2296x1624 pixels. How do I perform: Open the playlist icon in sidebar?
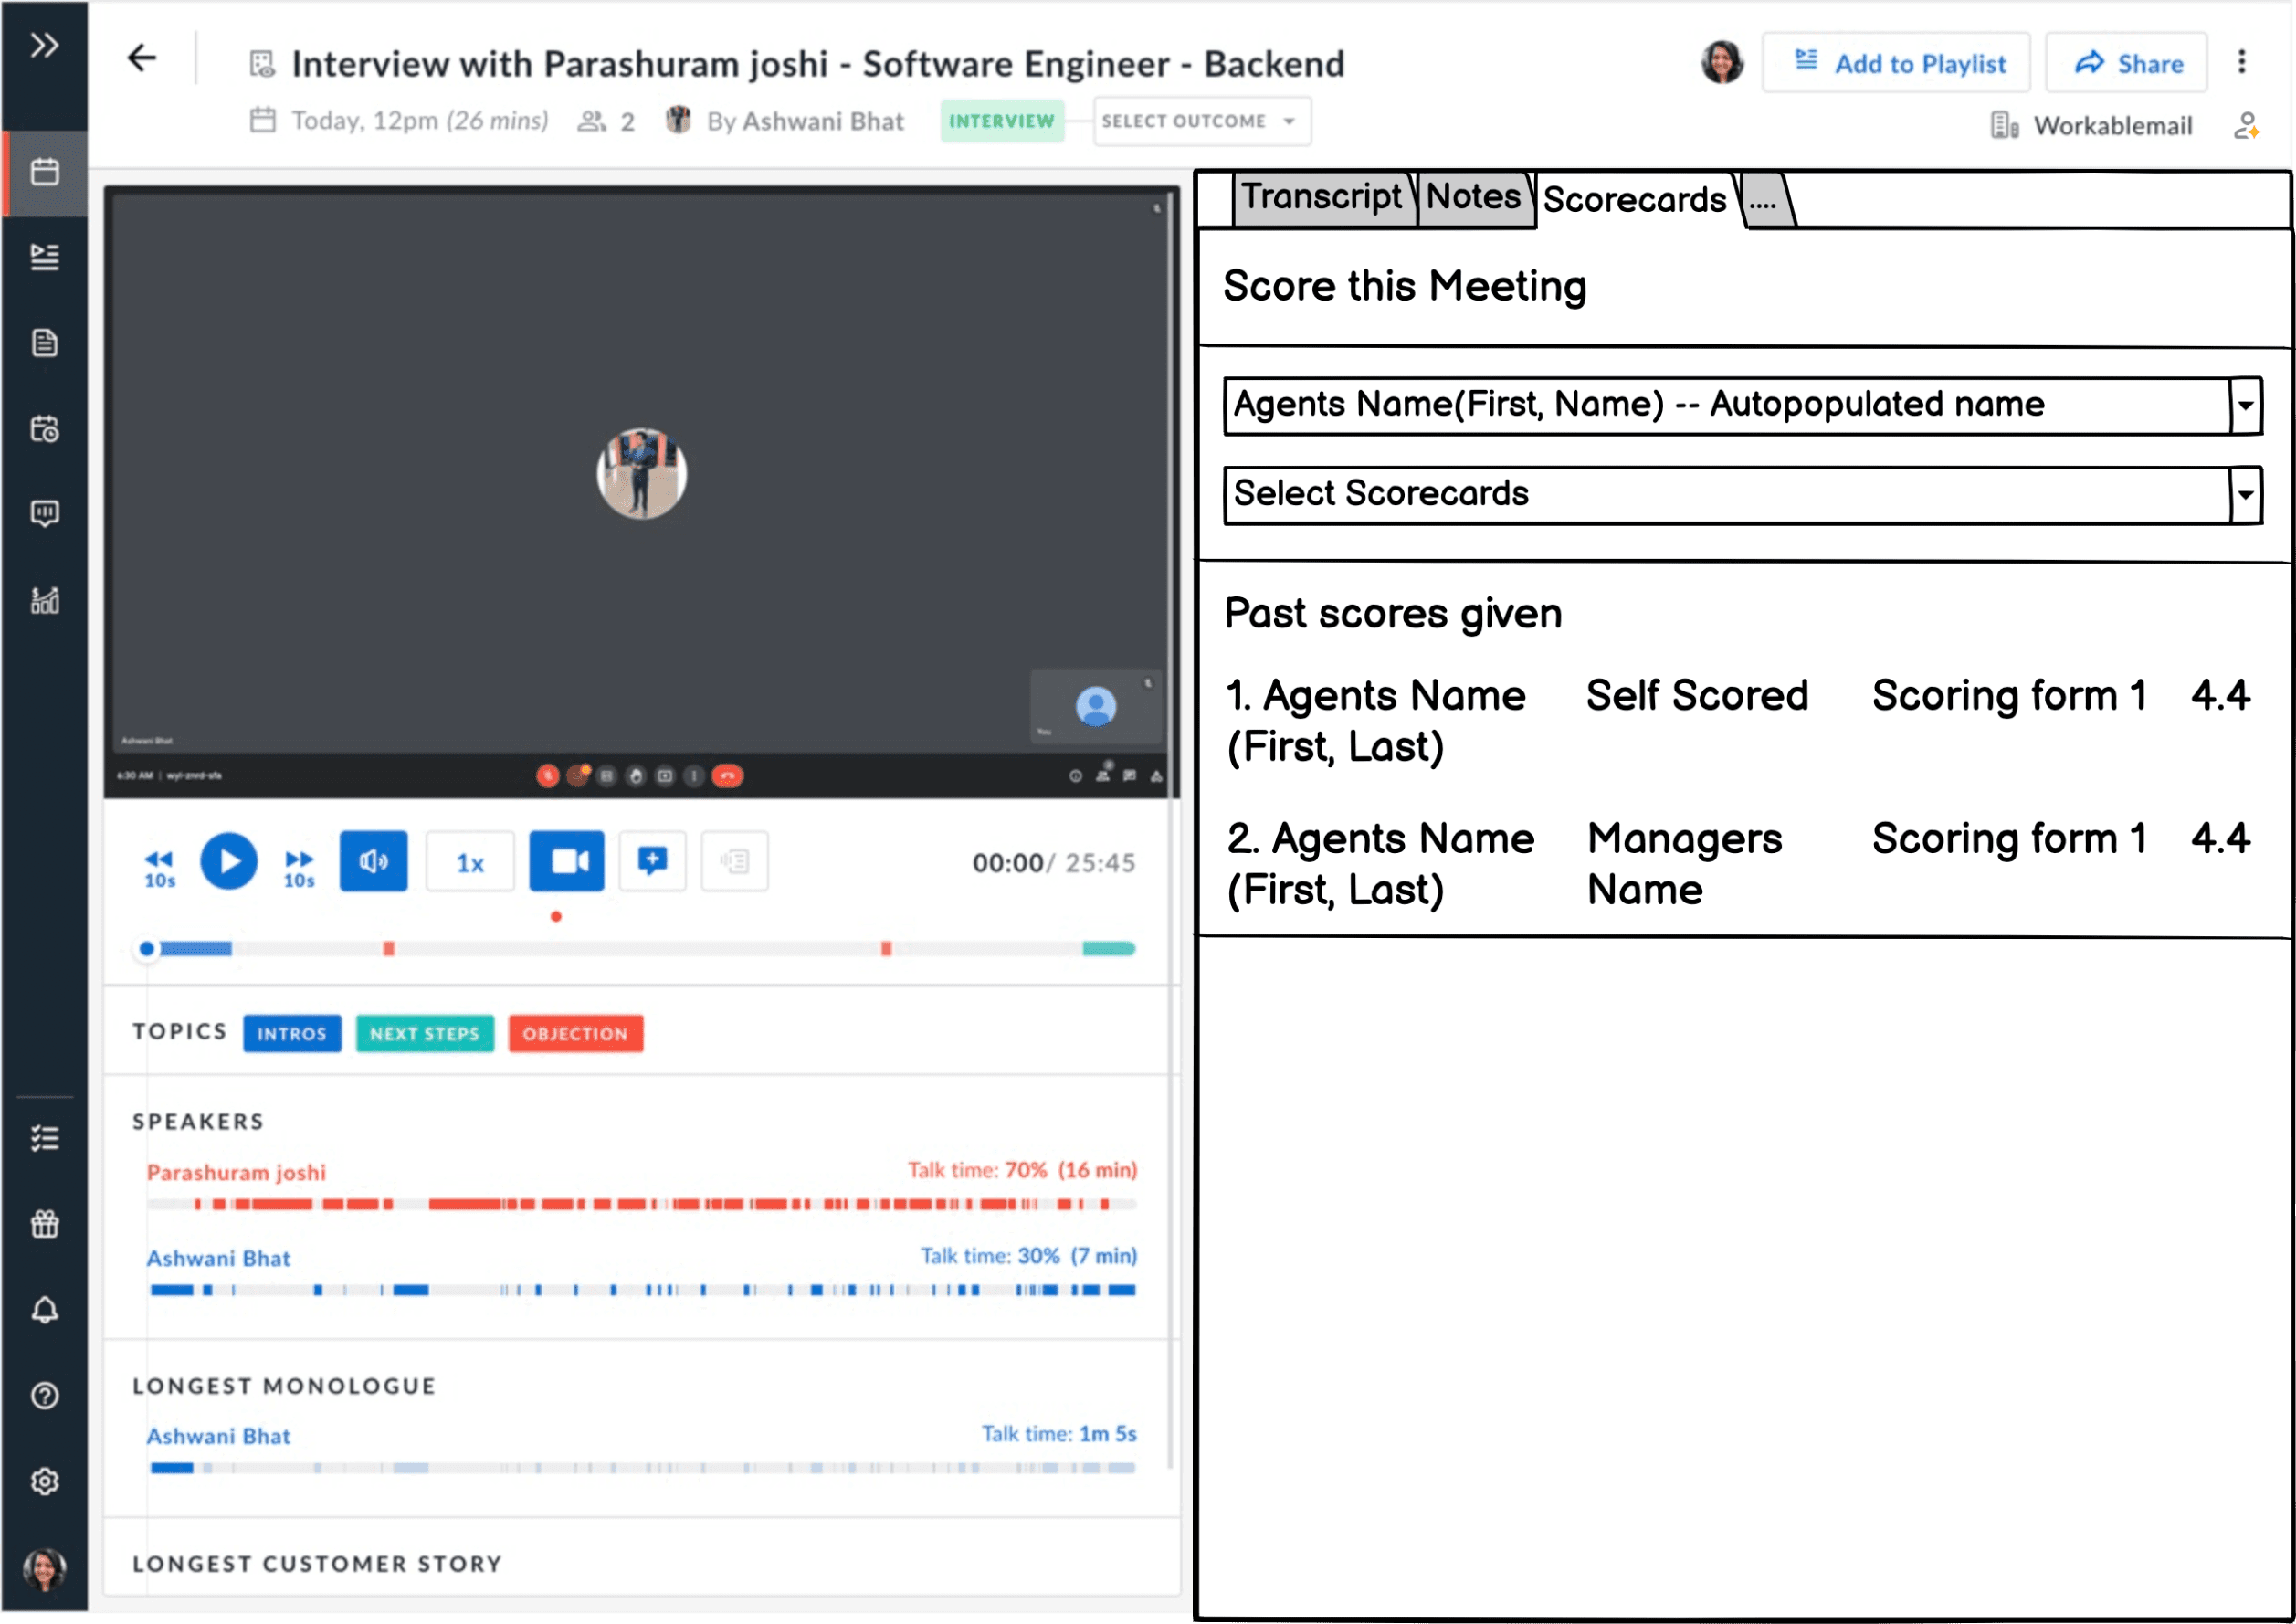44,257
